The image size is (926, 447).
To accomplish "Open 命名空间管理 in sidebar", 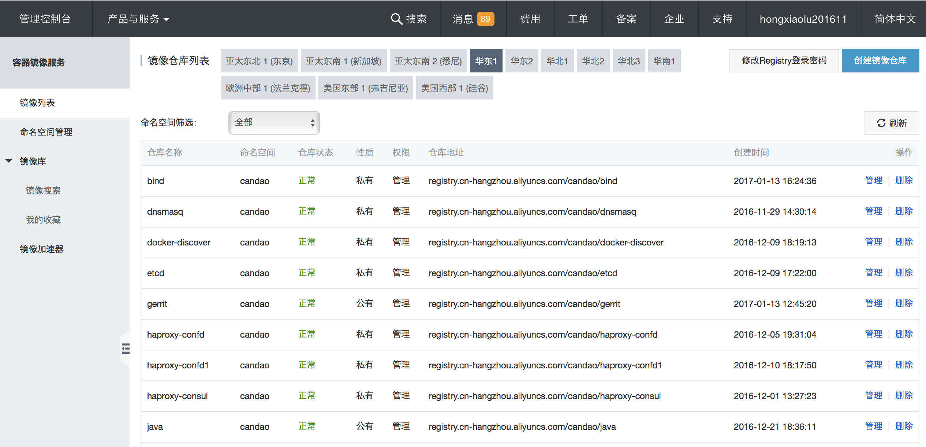I will coord(46,132).
